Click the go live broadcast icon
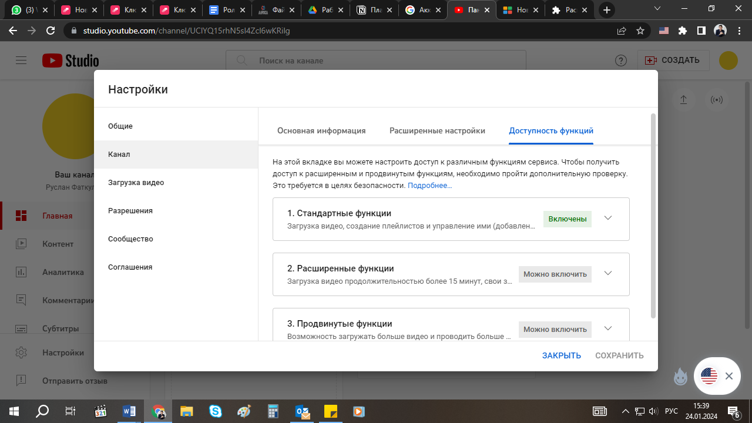Viewport: 752px width, 423px height. [x=717, y=100]
